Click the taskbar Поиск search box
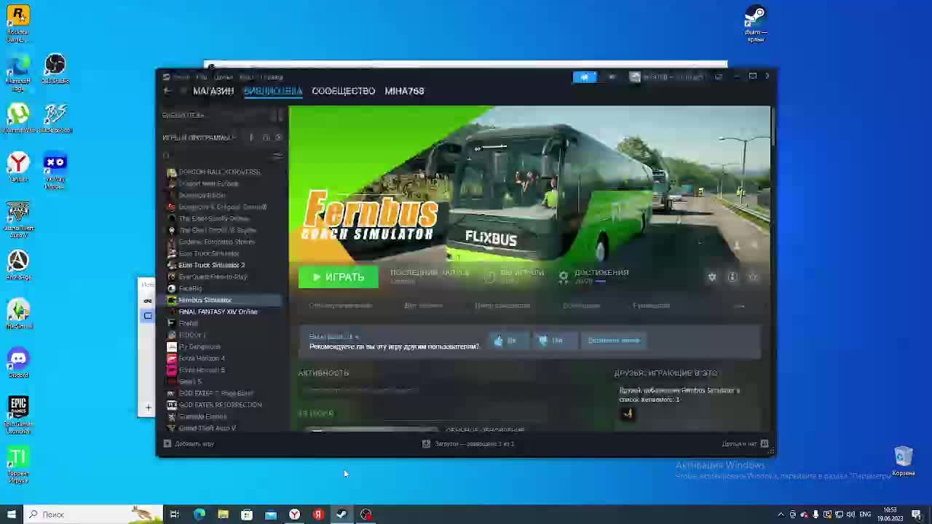This screenshot has width=932, height=524. click(93, 515)
